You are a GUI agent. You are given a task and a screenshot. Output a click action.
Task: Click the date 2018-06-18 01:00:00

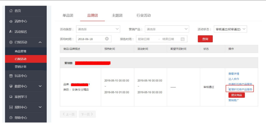point(117,92)
